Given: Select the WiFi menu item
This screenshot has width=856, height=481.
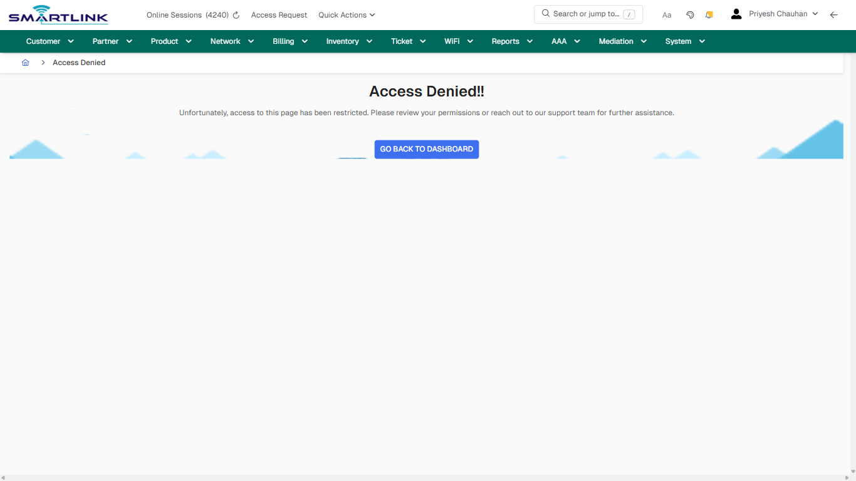Looking at the screenshot, I should click(458, 41).
